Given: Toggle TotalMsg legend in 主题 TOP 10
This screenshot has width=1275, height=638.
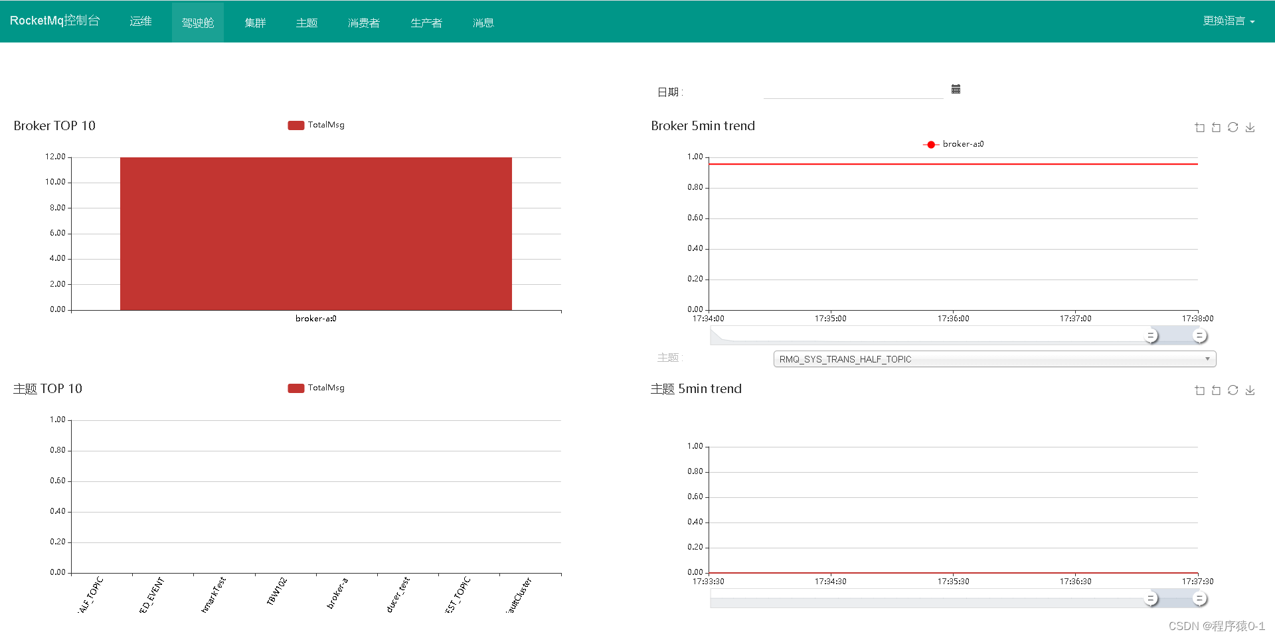Looking at the screenshot, I should [316, 388].
